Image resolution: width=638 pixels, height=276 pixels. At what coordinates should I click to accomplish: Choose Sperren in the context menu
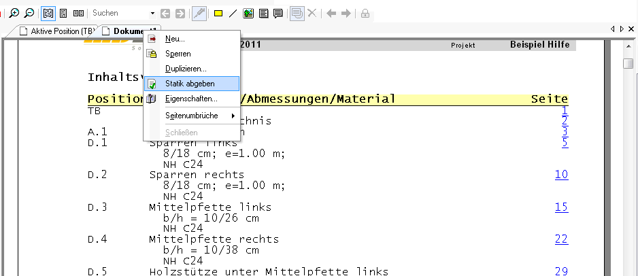tap(191, 54)
